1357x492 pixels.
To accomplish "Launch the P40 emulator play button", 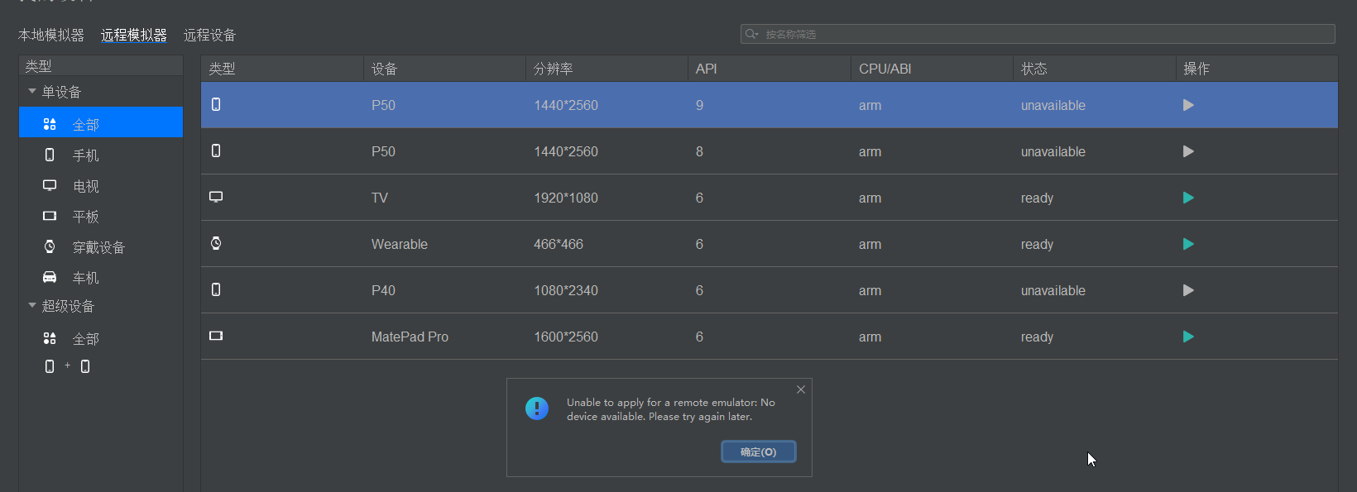I will (1188, 290).
